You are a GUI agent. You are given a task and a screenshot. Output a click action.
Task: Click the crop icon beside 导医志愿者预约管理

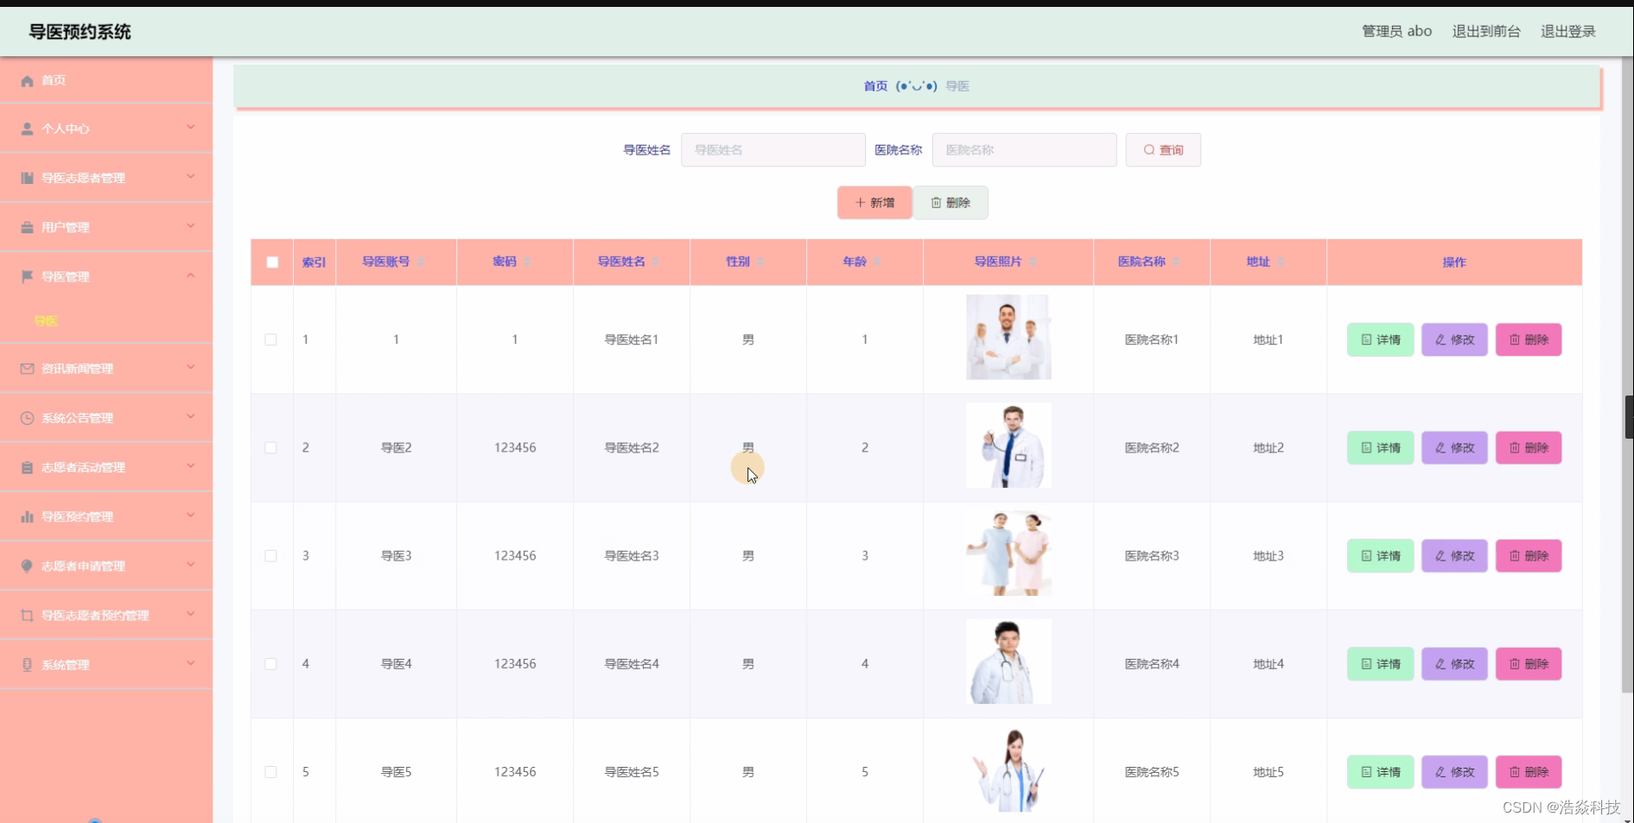[27, 615]
